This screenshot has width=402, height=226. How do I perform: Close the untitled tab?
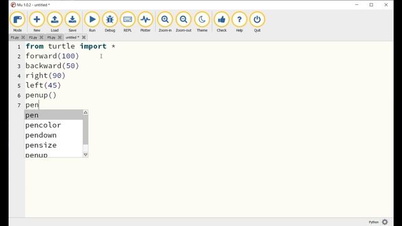[84, 38]
